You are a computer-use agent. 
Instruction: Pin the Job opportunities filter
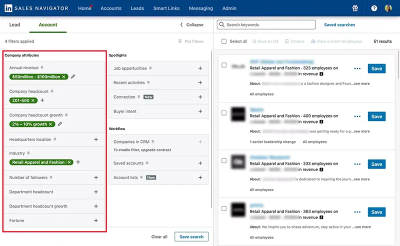point(150,68)
